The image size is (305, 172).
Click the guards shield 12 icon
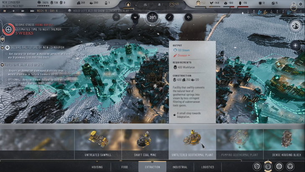(x=260, y=3)
